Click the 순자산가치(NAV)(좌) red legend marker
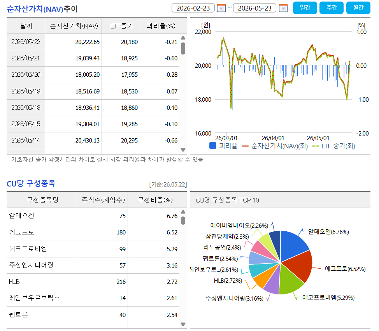The image size is (379, 331). pos(245,146)
